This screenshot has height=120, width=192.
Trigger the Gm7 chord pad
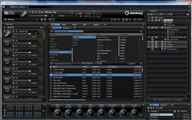[37, 108]
